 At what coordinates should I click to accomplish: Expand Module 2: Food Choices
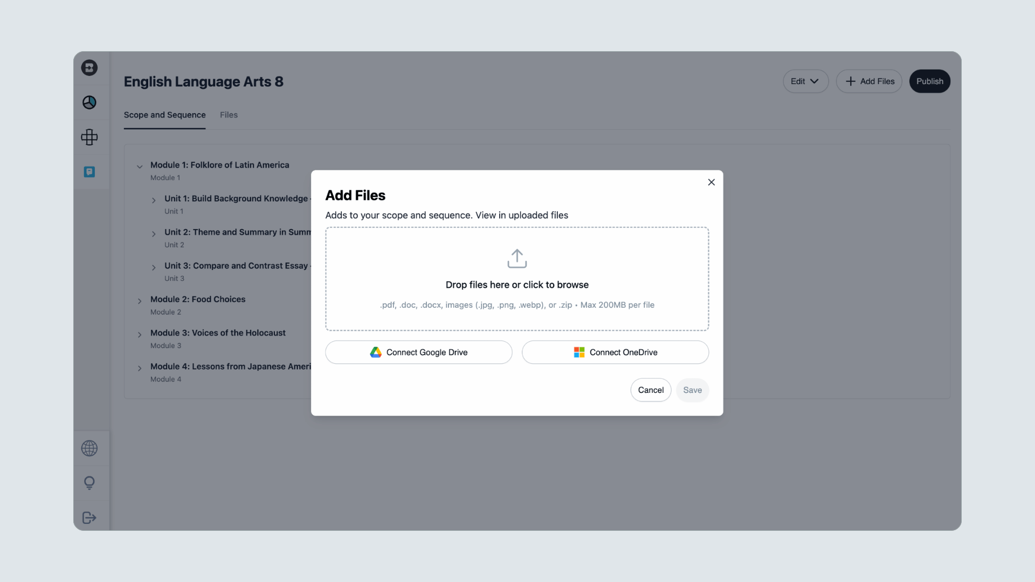(140, 301)
